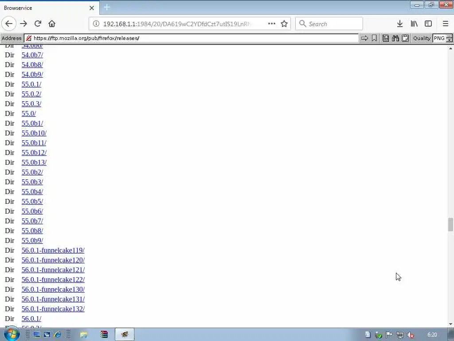The image size is (454, 341).
Task: Open the 54.0b9/ directory link
Action: click(x=32, y=75)
